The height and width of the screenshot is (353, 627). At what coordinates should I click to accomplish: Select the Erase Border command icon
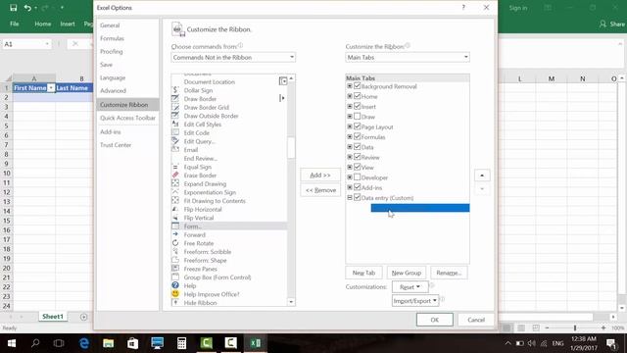(175, 176)
